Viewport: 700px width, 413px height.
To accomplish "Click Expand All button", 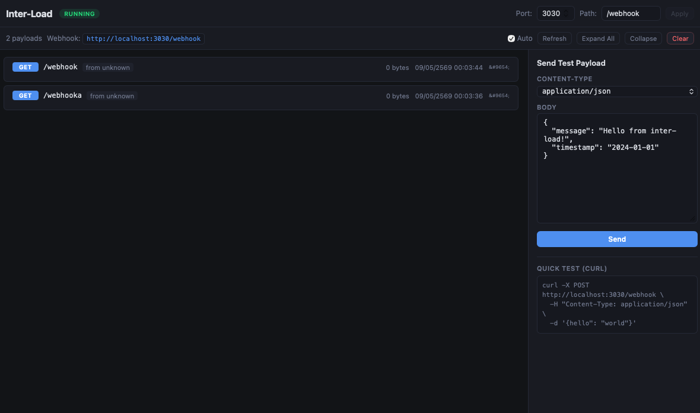I will tap(598, 39).
